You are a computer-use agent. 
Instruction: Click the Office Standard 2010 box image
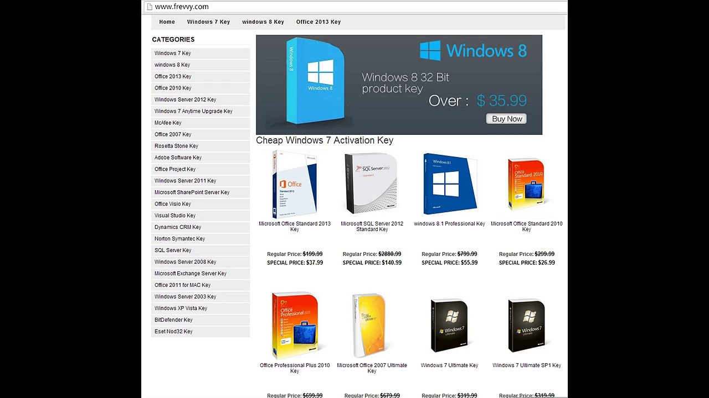pos(526,185)
